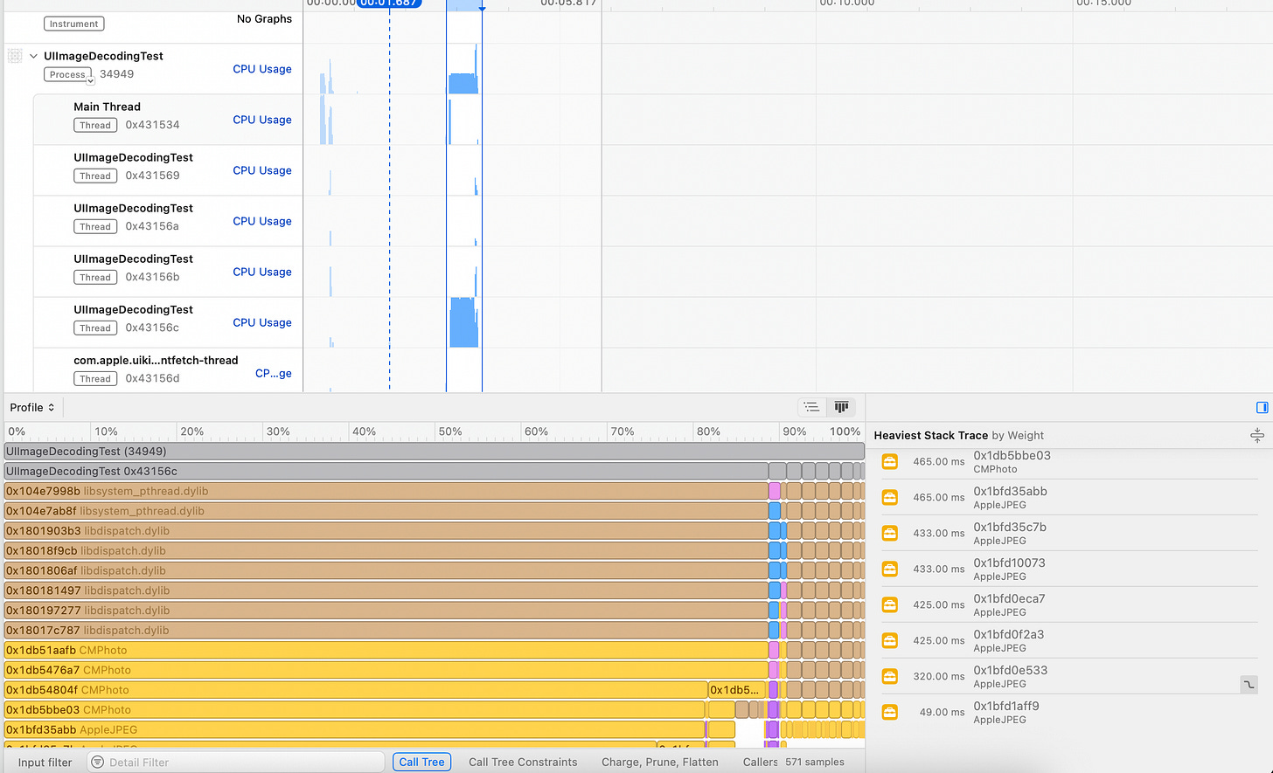Screen dimensions: 1273x773
Task: Click the timeline playhead marker at 00:01.687
Action: 389,3
